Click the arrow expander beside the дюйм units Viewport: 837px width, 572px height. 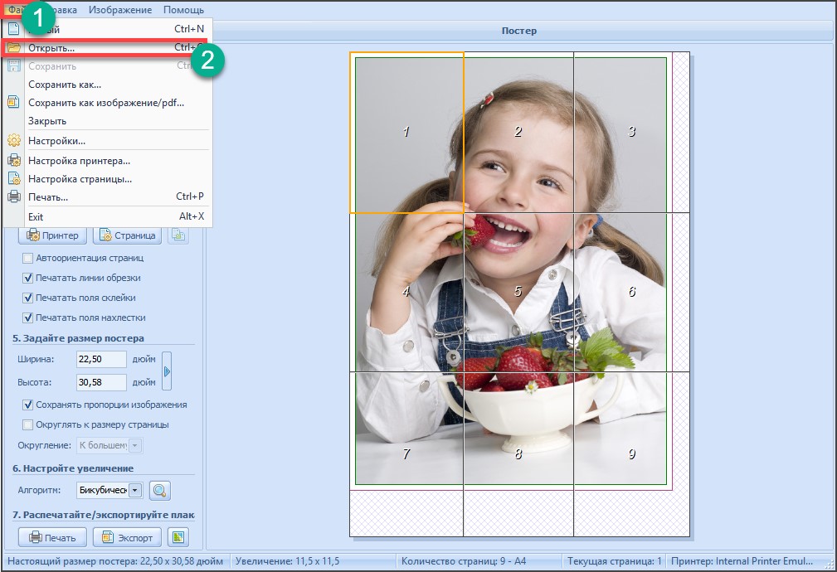click(x=167, y=371)
